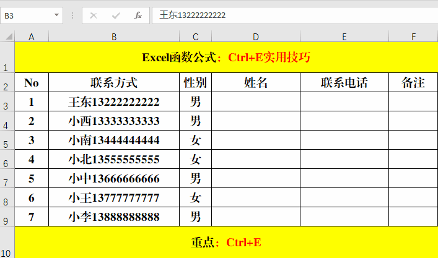
Task: Click the 性别 header cell
Action: pyautogui.click(x=196, y=82)
